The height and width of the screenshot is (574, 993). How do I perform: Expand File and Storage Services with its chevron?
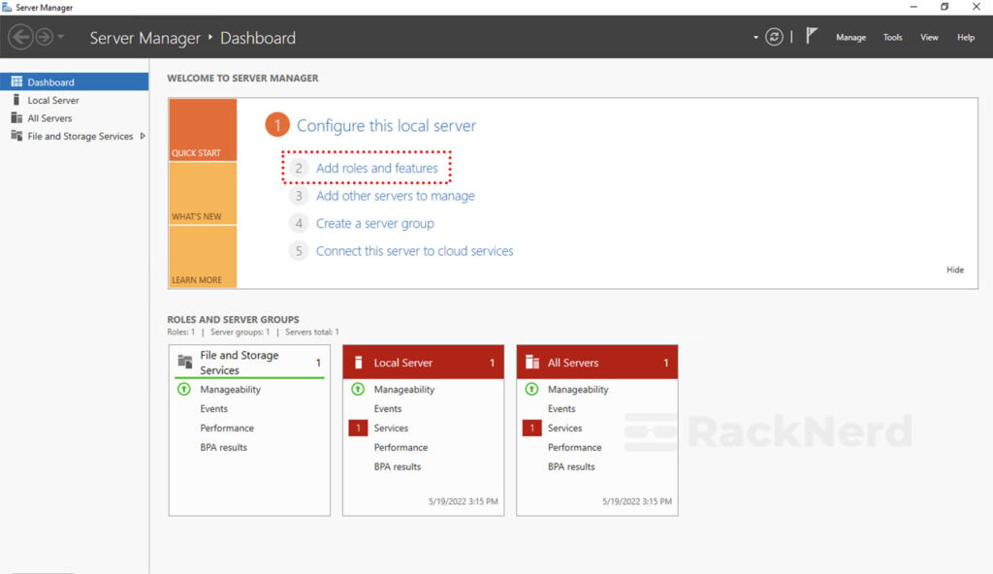(x=144, y=136)
